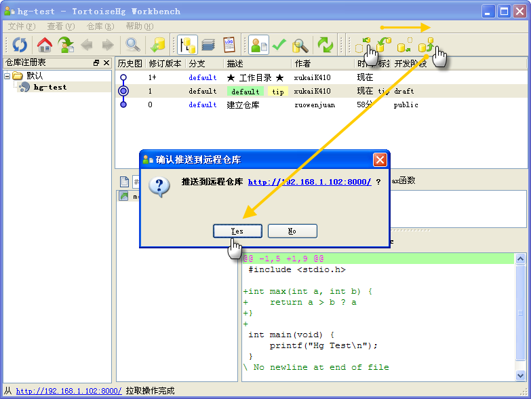Click the forward navigation arrow icon
The height and width of the screenshot is (399, 531).
[108, 45]
